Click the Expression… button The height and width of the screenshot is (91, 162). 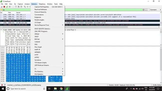(x=154, y=10)
